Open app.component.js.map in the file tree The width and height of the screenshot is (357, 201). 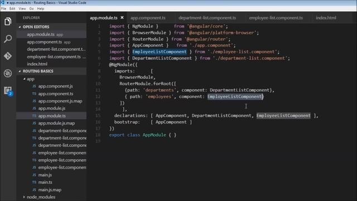(60, 101)
